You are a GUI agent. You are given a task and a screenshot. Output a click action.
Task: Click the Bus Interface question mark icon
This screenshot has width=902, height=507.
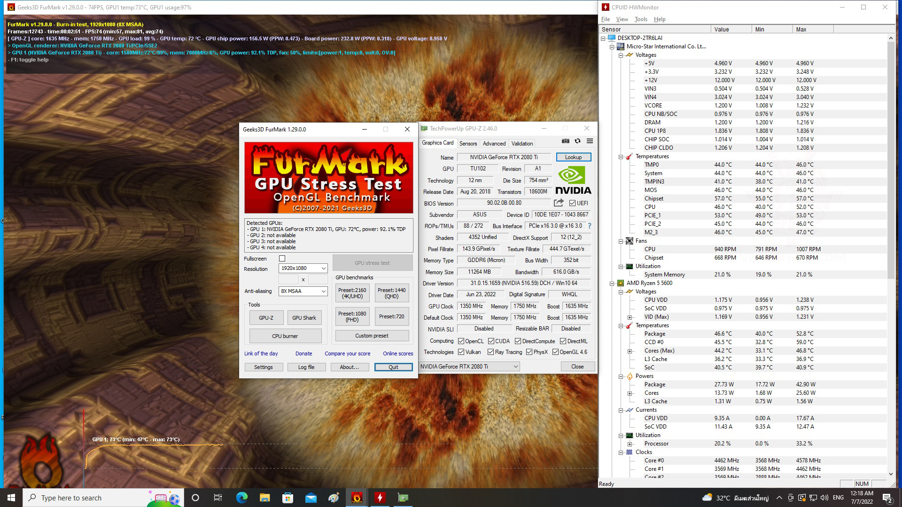click(590, 226)
